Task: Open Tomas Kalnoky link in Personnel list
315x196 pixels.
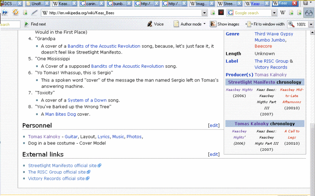Action: point(44,137)
